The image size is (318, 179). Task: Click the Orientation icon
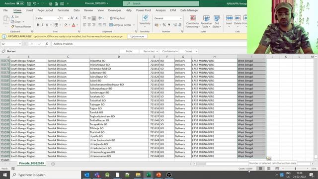(x=100, y=18)
